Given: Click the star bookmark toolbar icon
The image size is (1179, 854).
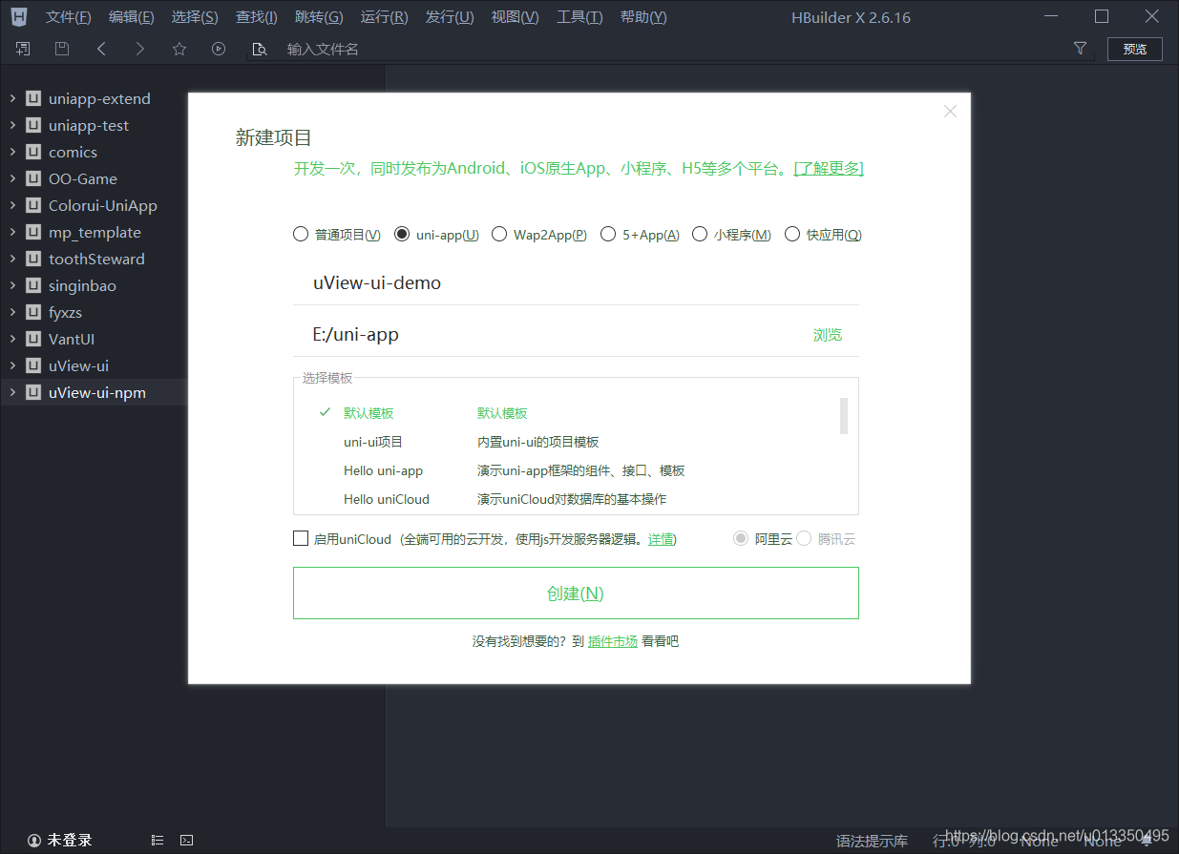Looking at the screenshot, I should click(x=179, y=49).
